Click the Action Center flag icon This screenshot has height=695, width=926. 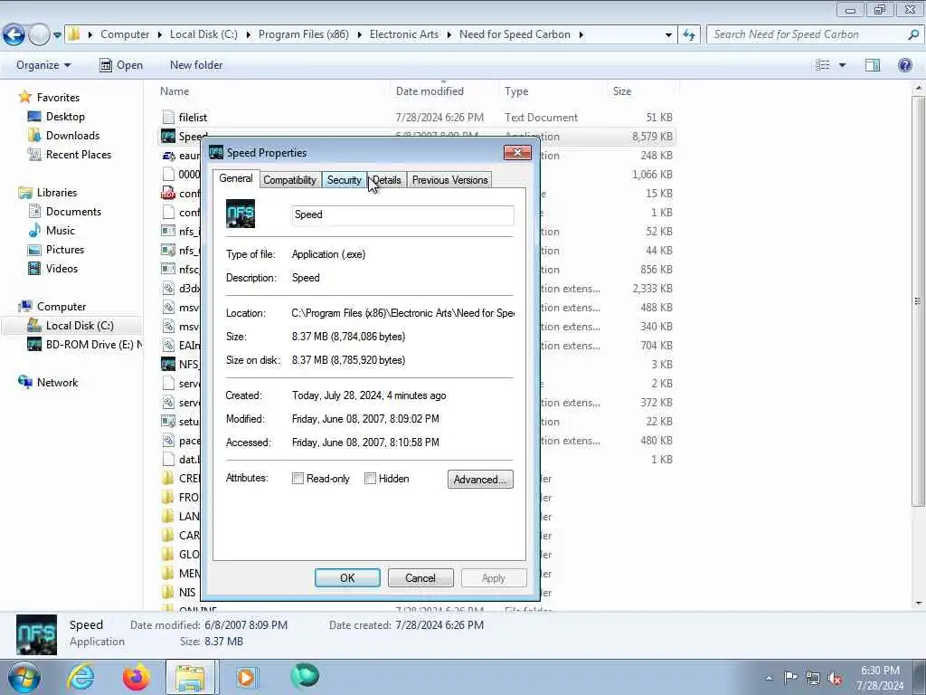point(790,678)
